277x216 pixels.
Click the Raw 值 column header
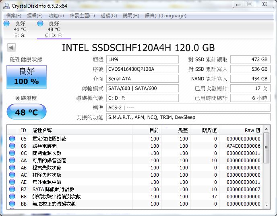(241, 130)
